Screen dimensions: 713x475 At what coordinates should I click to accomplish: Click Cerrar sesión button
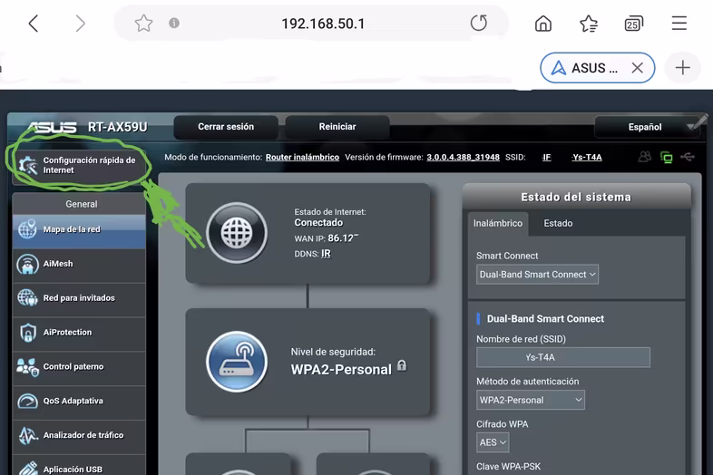pos(226,127)
